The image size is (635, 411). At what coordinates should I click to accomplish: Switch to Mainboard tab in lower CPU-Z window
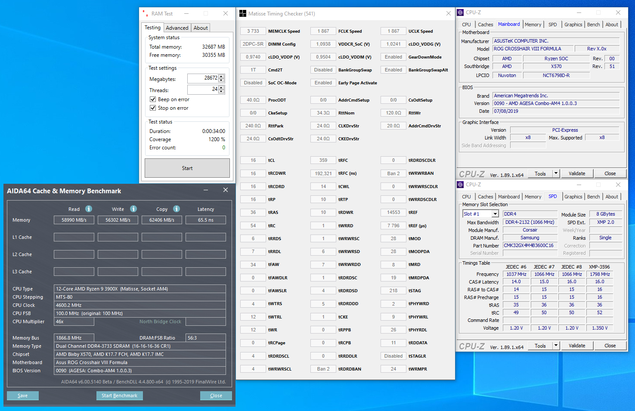509,197
